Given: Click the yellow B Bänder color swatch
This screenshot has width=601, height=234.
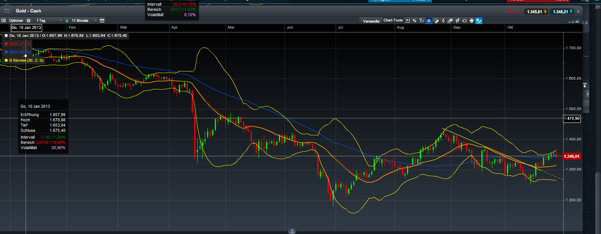Looking at the screenshot, I should 6,60.
